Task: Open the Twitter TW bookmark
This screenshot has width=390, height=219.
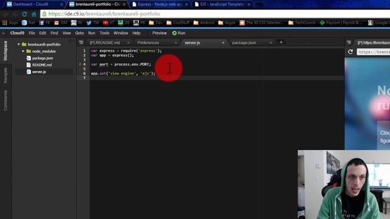Action: click(x=93, y=23)
